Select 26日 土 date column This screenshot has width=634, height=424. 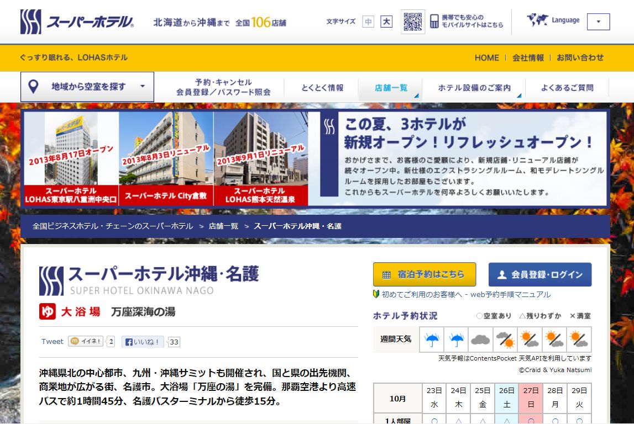tap(507, 397)
